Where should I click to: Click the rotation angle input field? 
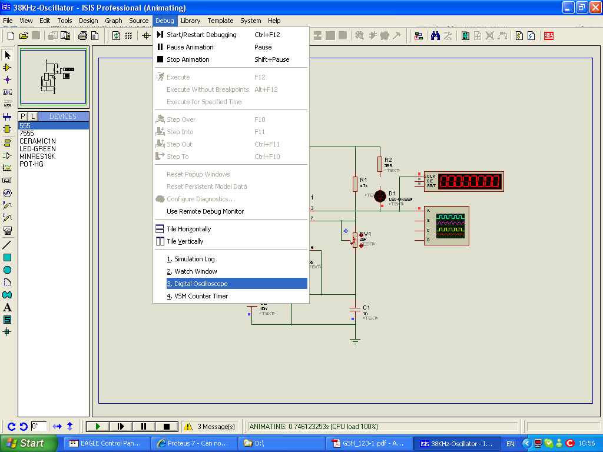[x=38, y=426]
